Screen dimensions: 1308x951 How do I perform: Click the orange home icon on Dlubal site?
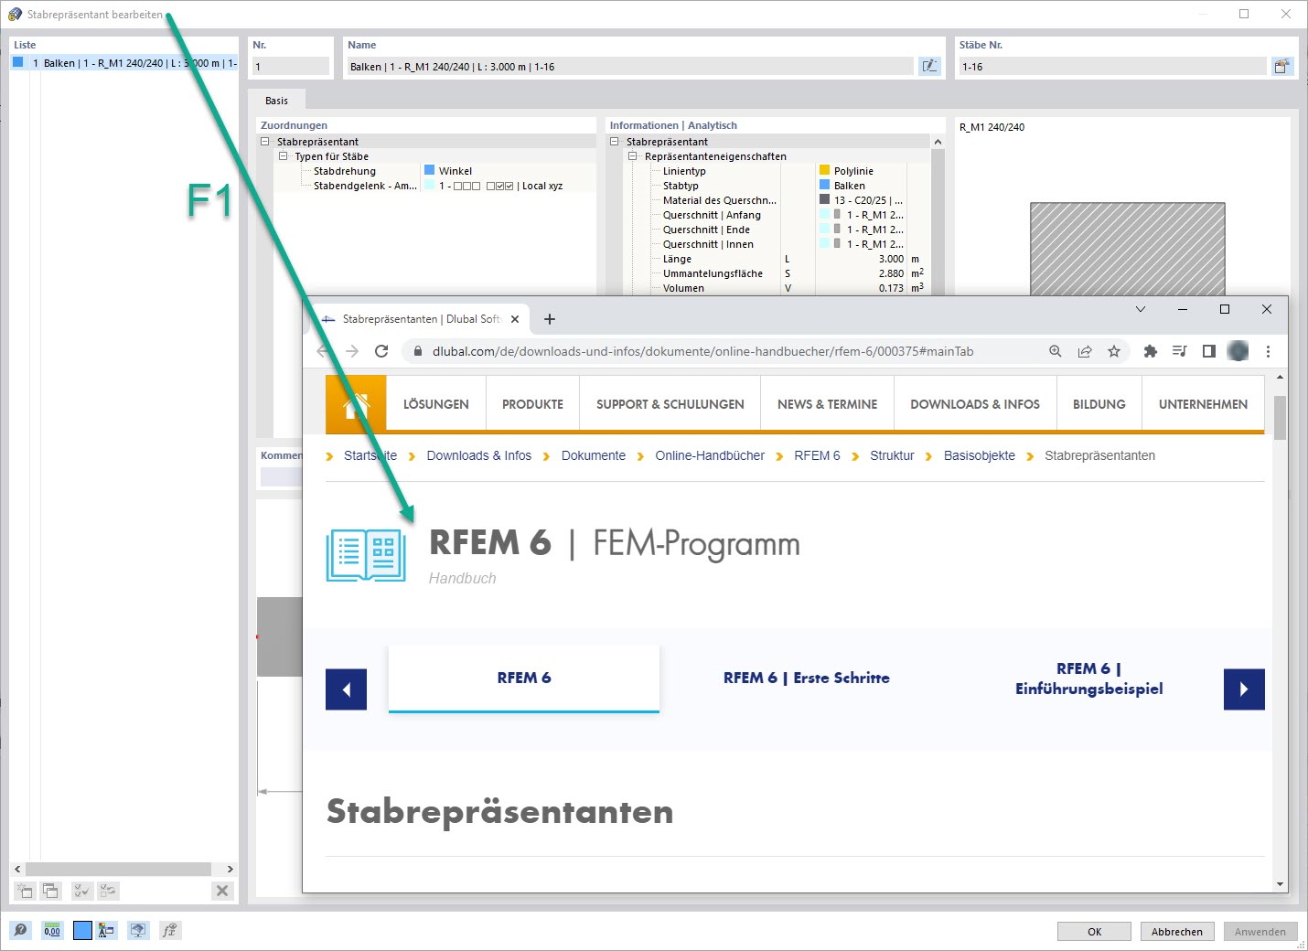[356, 404]
